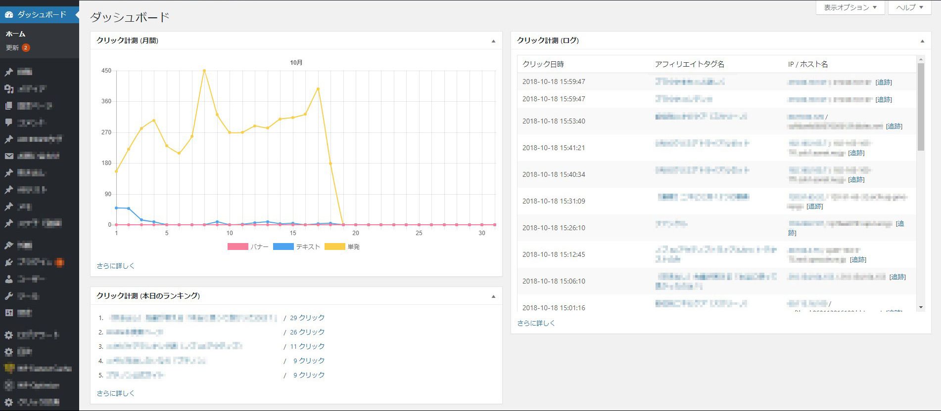Open the Users person icon in sidebar
The image size is (941, 411).
9,279
